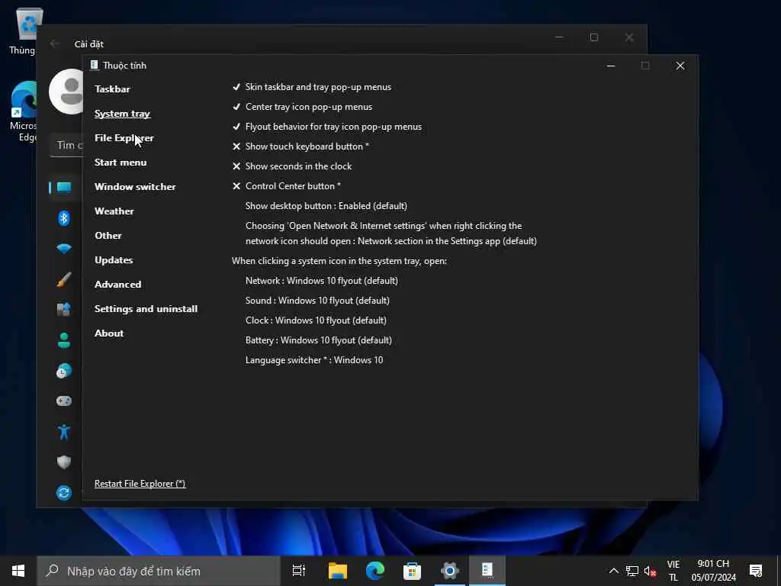Screen dimensions: 781x586
Task: Show the About section
Action: point(109,333)
